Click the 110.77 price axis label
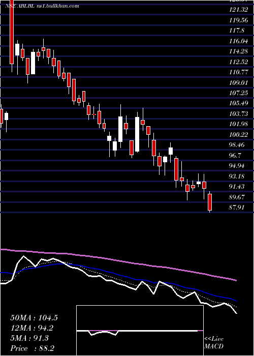This screenshot has height=356, width=254. click(238, 72)
